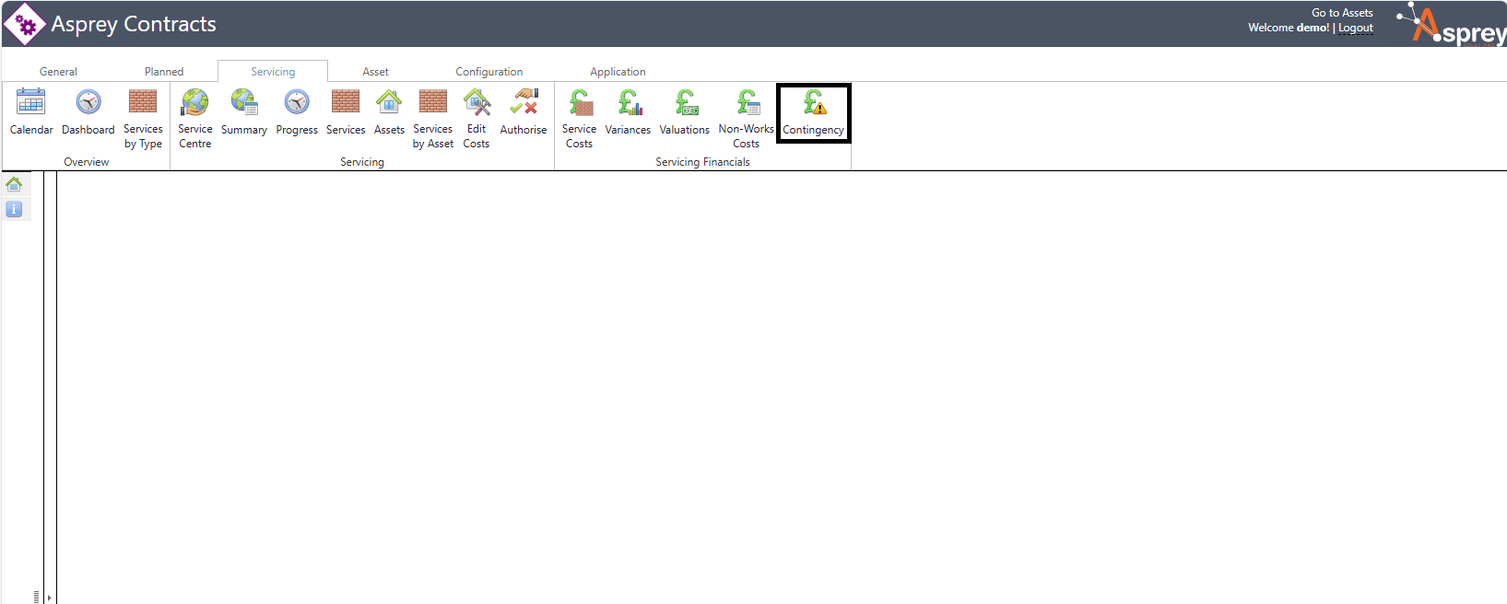
Task: Switch to the Configuration tab
Action: [x=489, y=72]
